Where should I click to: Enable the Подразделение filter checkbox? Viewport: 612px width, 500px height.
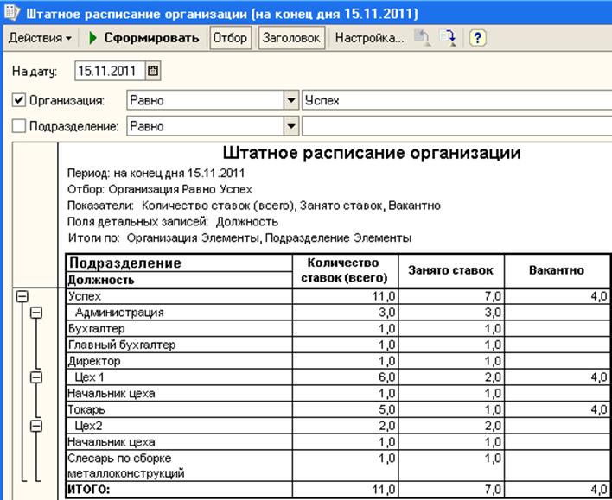click(19, 126)
